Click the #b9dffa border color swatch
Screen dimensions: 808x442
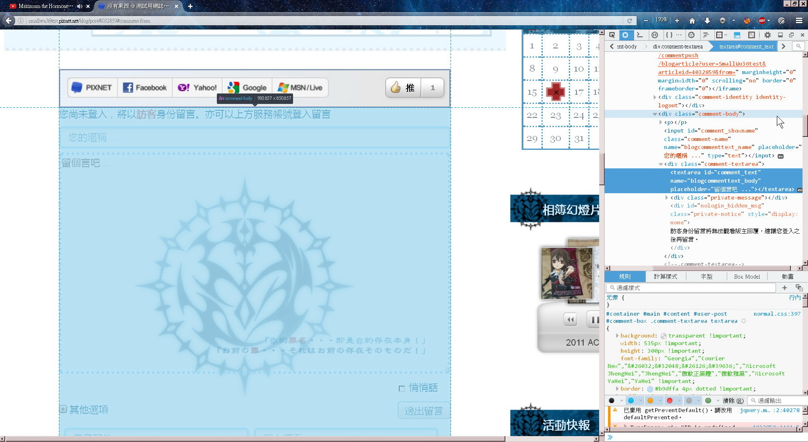(650, 389)
